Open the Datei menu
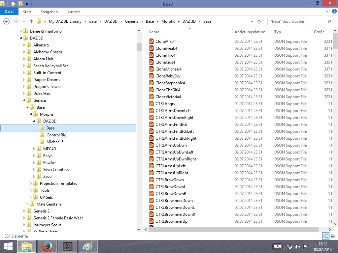Screen dimensions: 338x253 point(9,12)
